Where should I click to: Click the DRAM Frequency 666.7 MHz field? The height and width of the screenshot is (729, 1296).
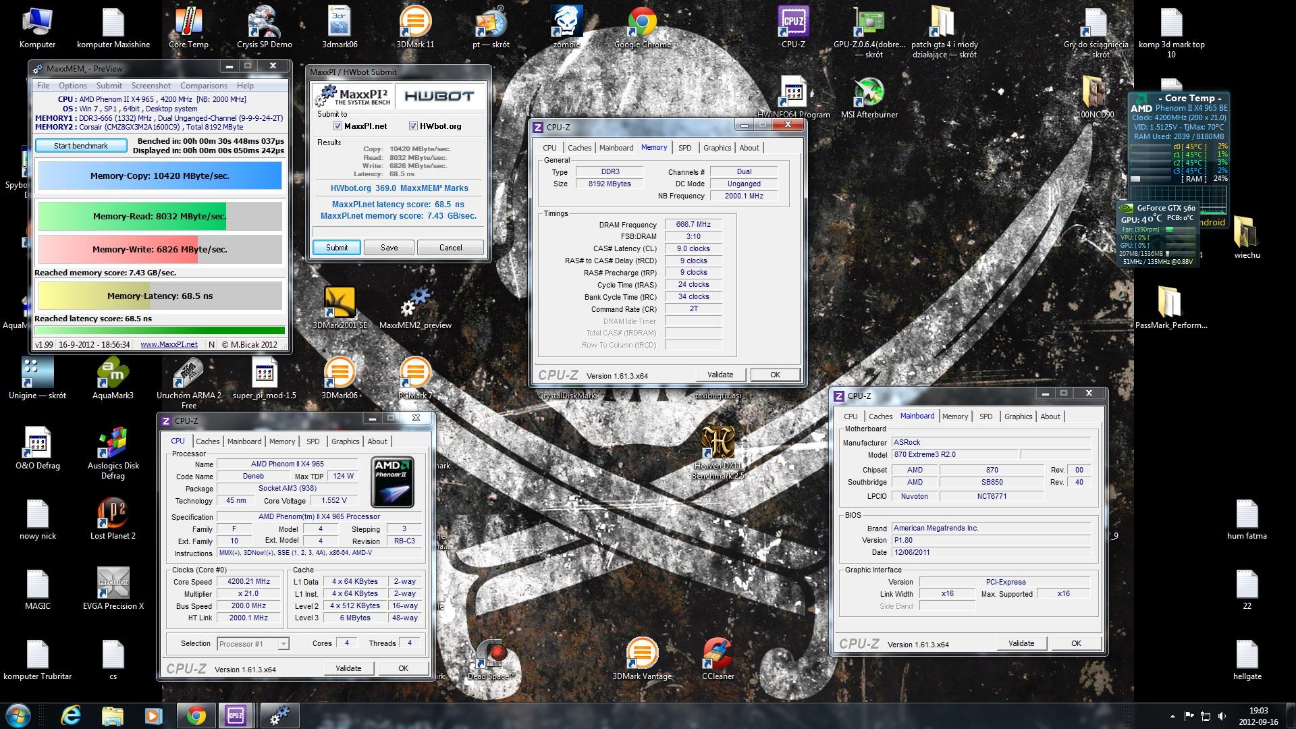point(694,225)
